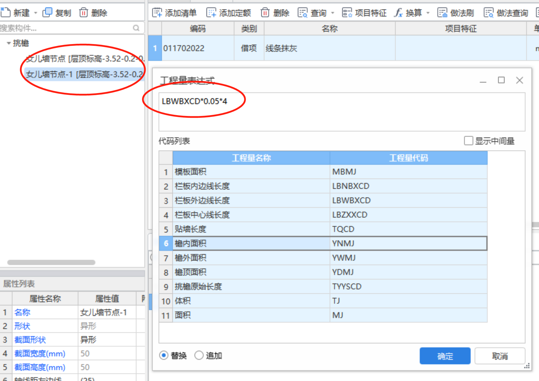Click the 项目特征 column header
This screenshot has width=539, height=381.
click(x=461, y=29)
